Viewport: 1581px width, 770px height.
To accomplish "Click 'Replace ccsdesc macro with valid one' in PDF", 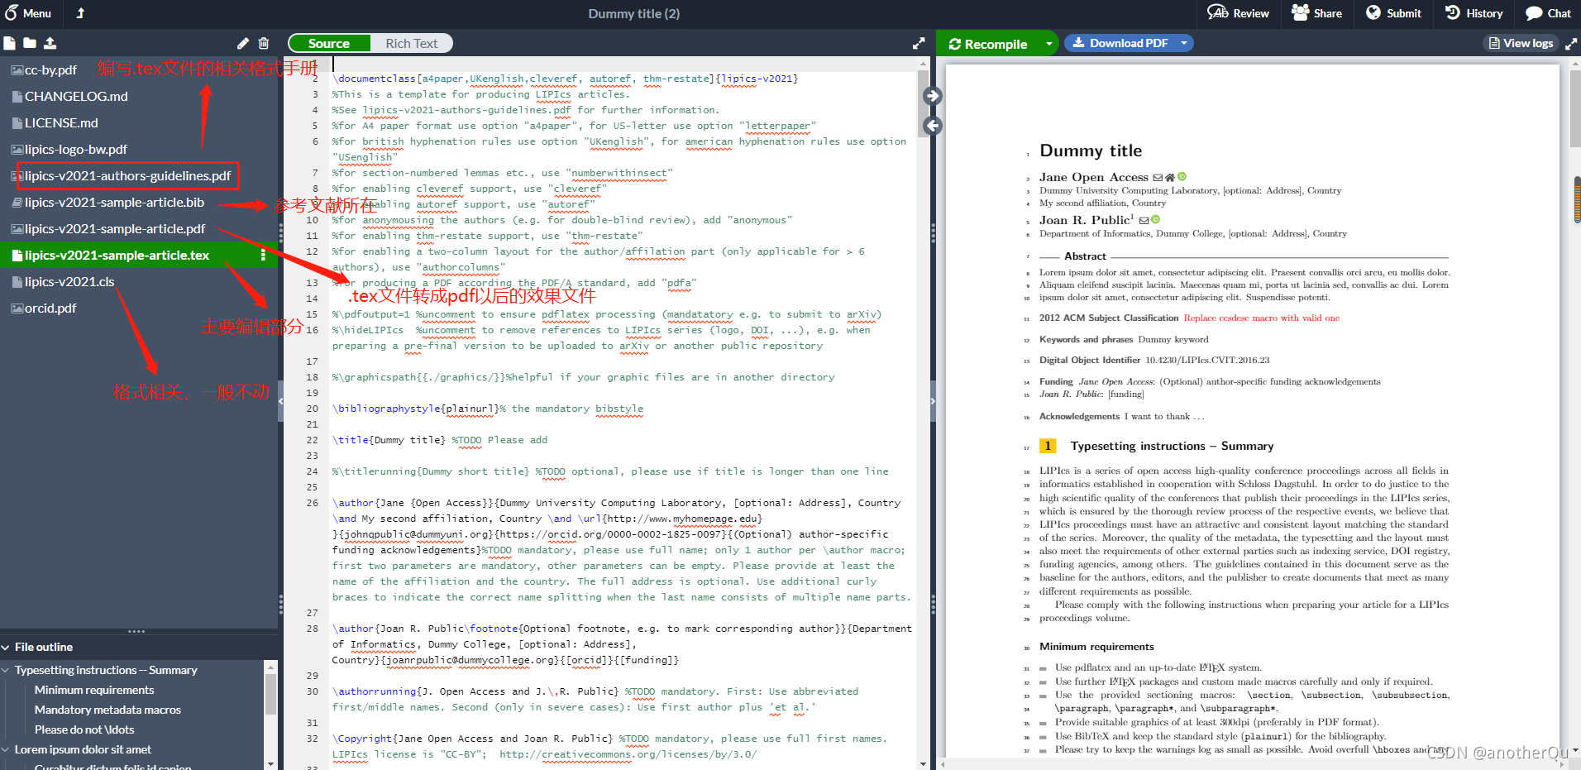I will (1261, 318).
